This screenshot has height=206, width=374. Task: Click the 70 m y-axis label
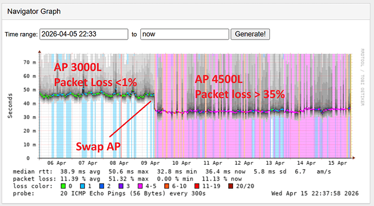30,62
